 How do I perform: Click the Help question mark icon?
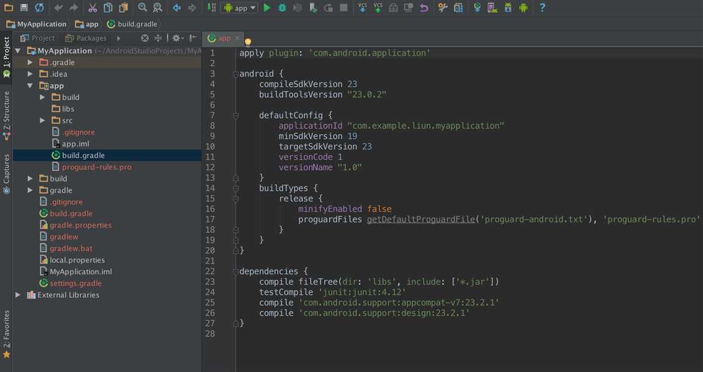click(x=542, y=7)
